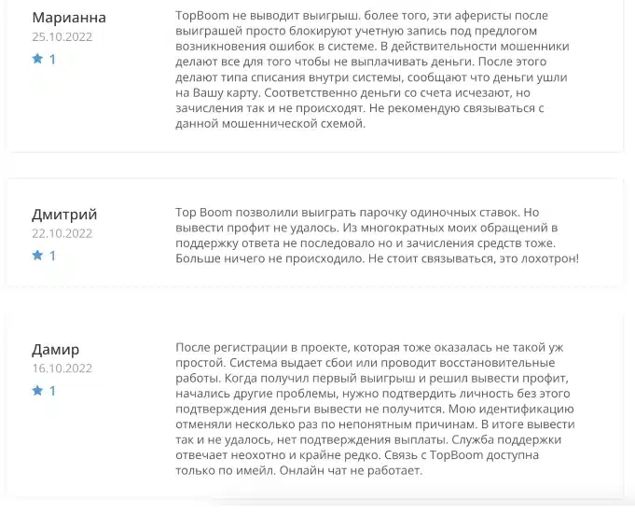Click the reviewer name Марианна
This screenshot has height=528, width=635.
pyautogui.click(x=69, y=18)
